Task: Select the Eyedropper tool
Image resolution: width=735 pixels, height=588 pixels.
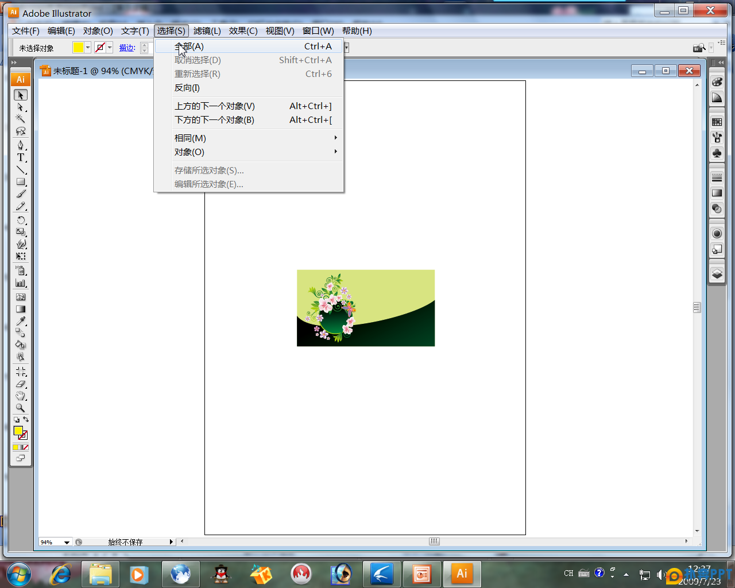Action: pos(21,321)
